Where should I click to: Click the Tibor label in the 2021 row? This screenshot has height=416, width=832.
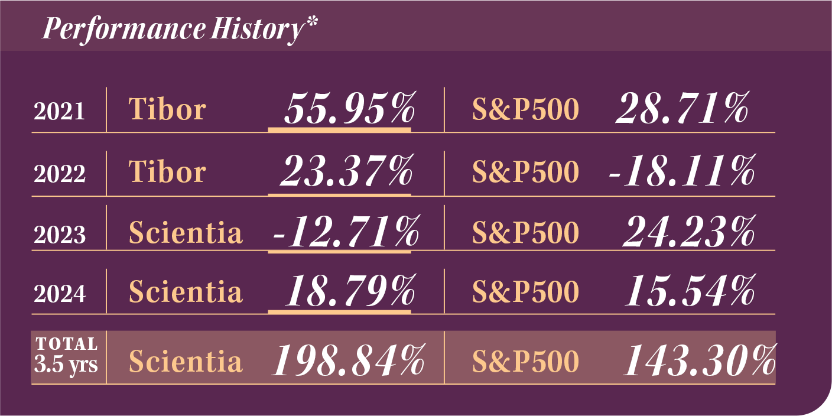click(167, 109)
